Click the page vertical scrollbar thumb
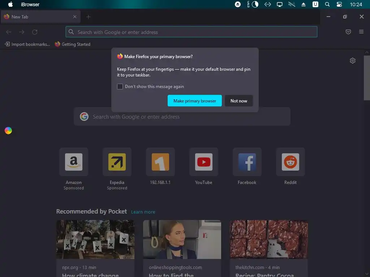370x277 pixels. pyautogui.click(x=367, y=78)
